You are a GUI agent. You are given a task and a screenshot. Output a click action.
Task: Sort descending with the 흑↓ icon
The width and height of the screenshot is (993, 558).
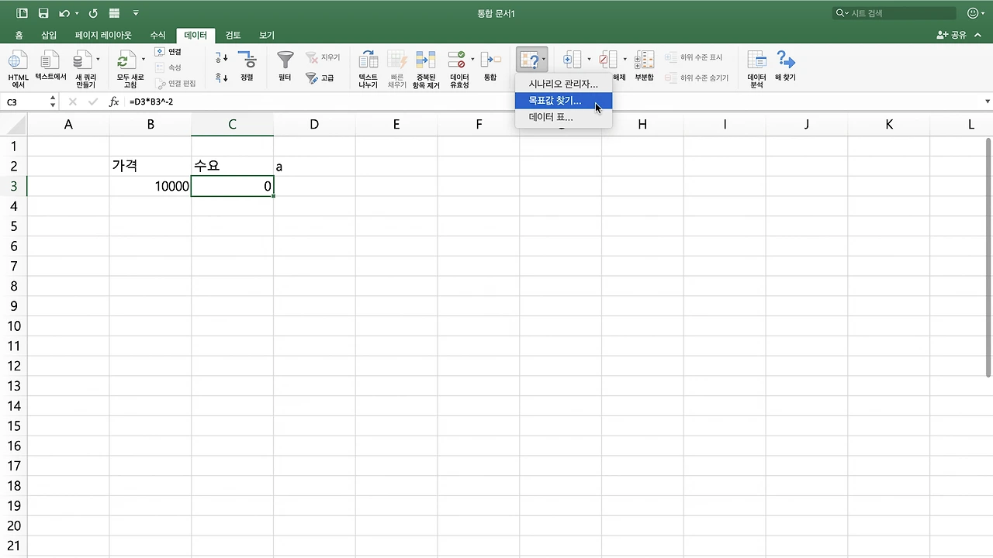click(x=222, y=77)
